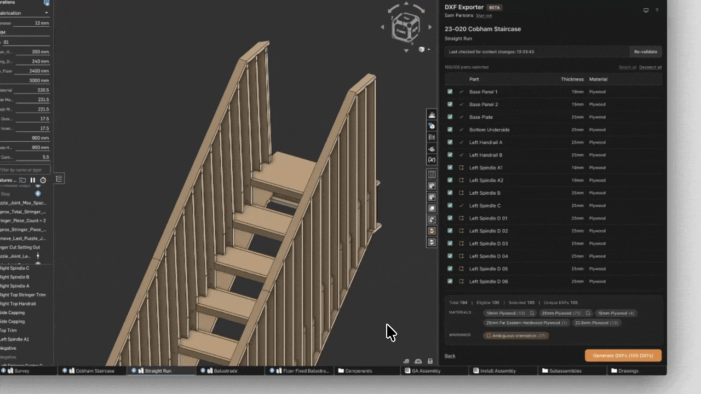Click the Filter by name or type field
The height and width of the screenshot is (394, 701).
pyautogui.click(x=25, y=170)
